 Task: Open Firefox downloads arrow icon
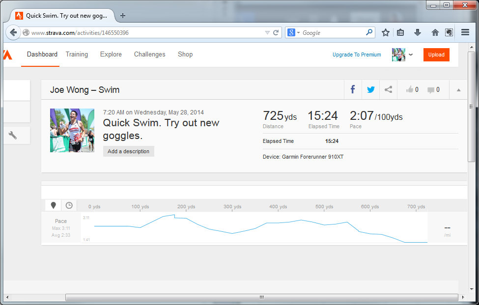pyautogui.click(x=418, y=32)
